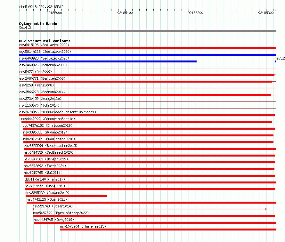Image resolution: width=285 pixels, height=242 pixels.
Task: Select the 5q14.3 band label
Action: 25,28
